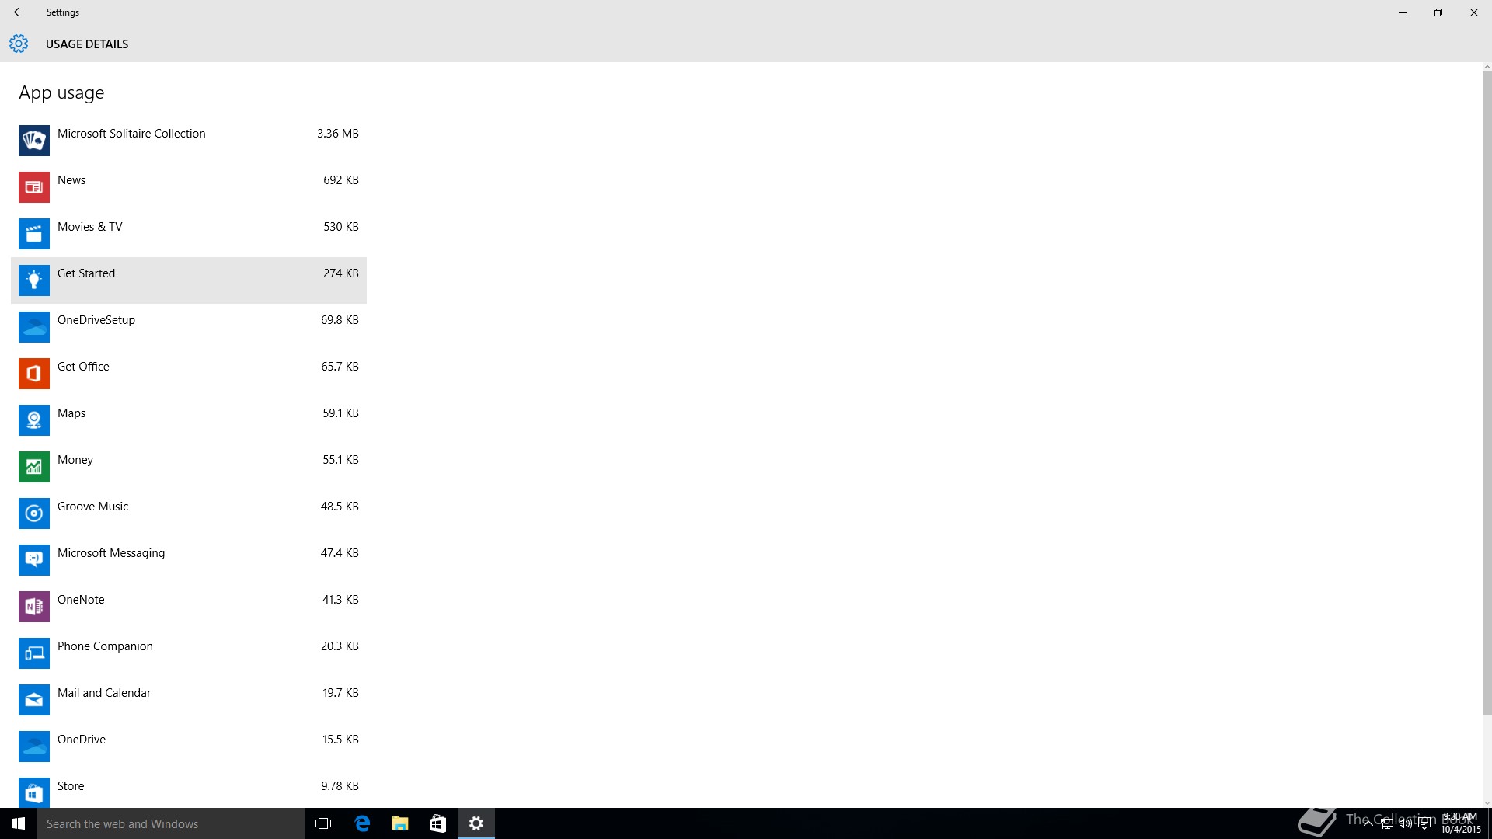The image size is (1492, 839).
Task: Click the taskbar clock showing 10/4/2015
Action: pos(1460,823)
